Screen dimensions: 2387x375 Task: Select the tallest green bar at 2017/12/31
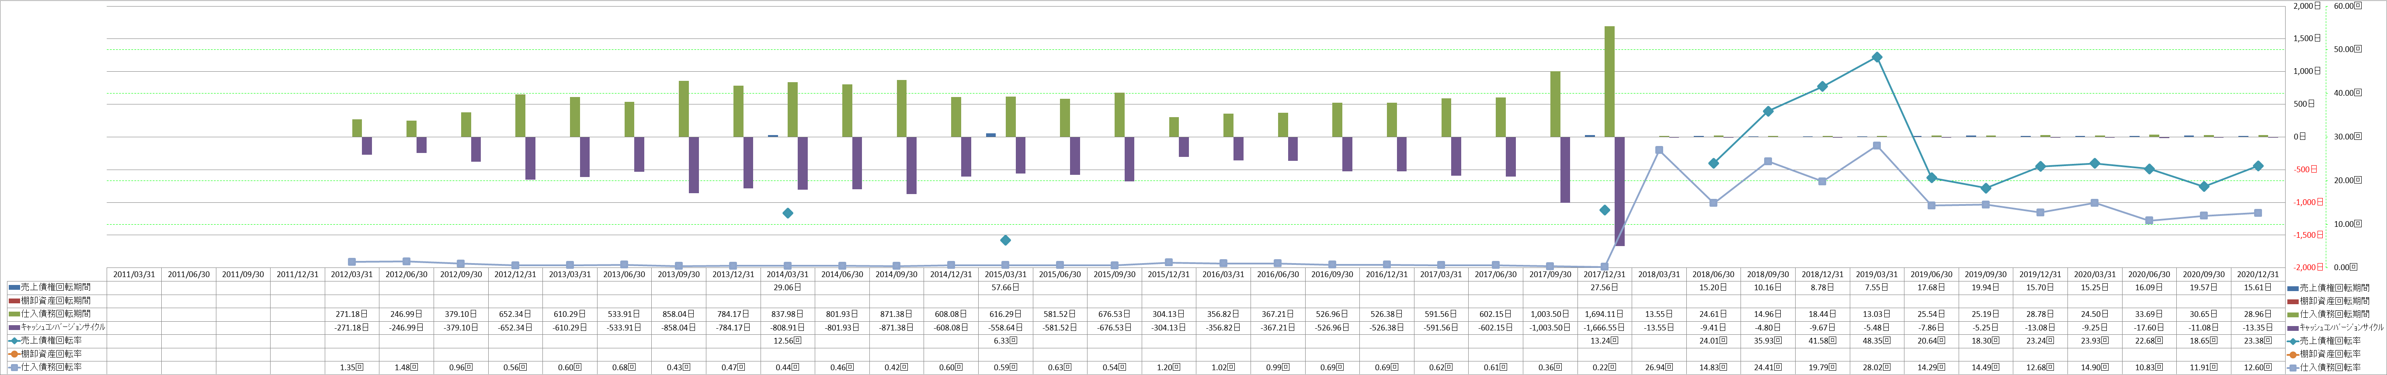coord(1609,81)
